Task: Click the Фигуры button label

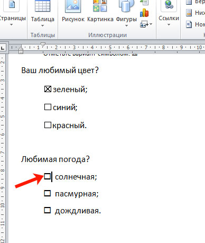Action: point(126,19)
